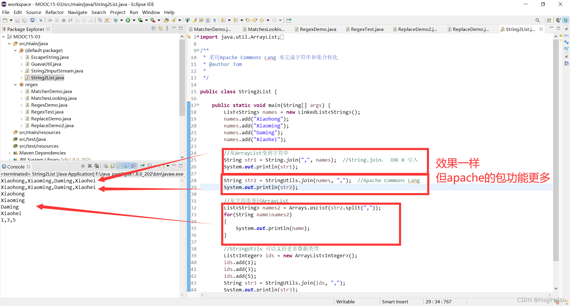
Task: Click the Skip All Breakpoints icon
Action: click(x=41, y=20)
